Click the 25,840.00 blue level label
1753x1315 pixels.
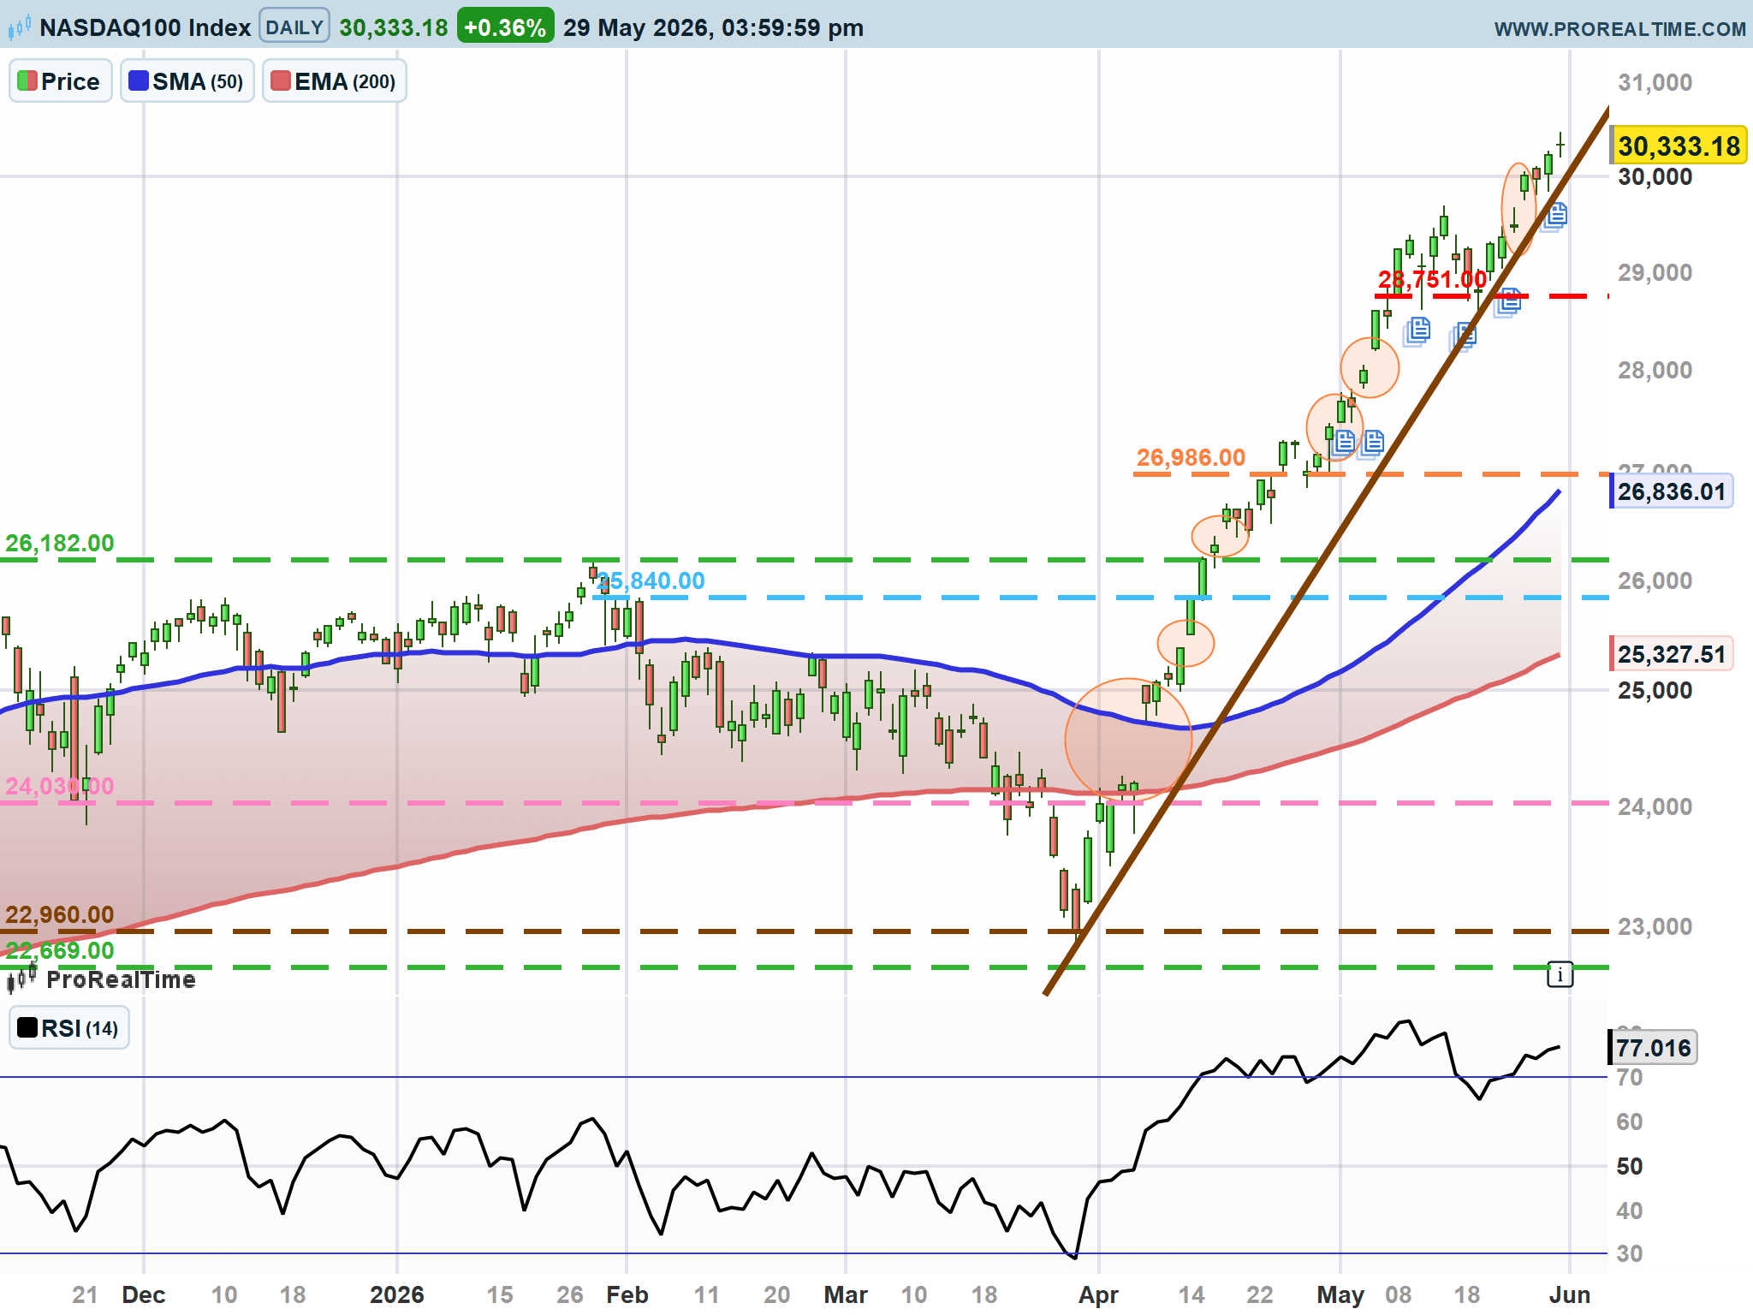(651, 580)
